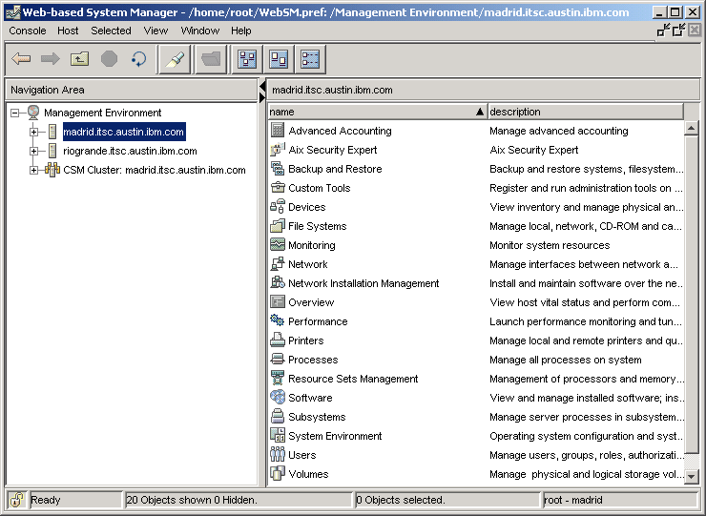Click the Resource Sets Management icon
The width and height of the screenshot is (706, 516).
(x=278, y=378)
